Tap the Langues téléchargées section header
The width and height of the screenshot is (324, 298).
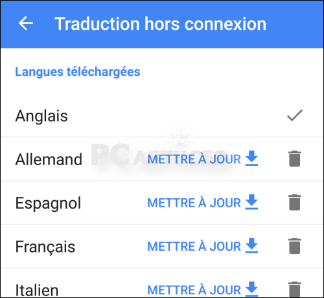[x=78, y=72]
